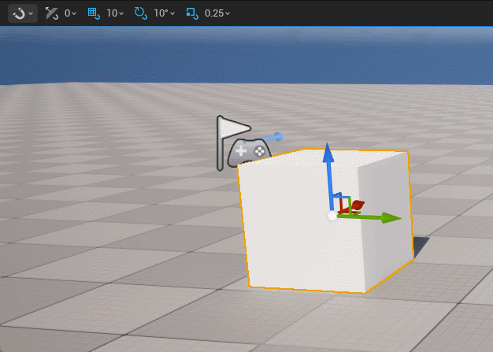Open the grid snap size dropdown showing 10

[x=115, y=13]
